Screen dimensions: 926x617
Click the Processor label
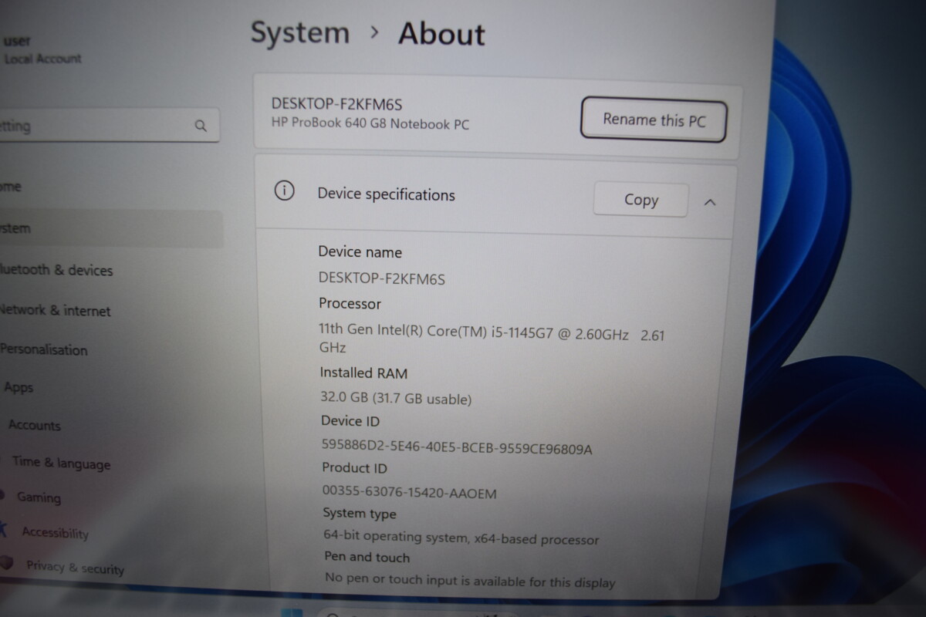point(350,304)
